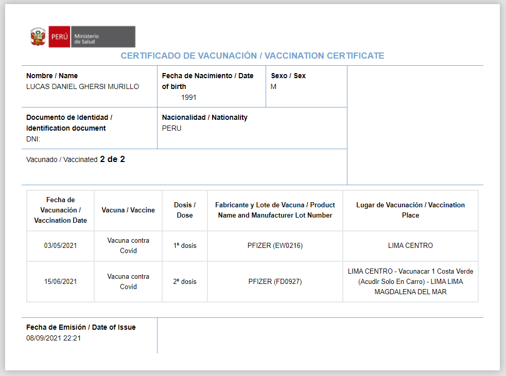Click the 1ª dosis cell

click(x=185, y=245)
